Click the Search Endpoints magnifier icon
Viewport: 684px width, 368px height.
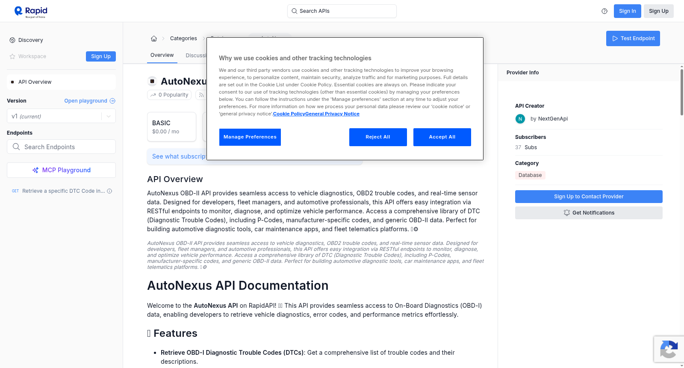[16, 147]
